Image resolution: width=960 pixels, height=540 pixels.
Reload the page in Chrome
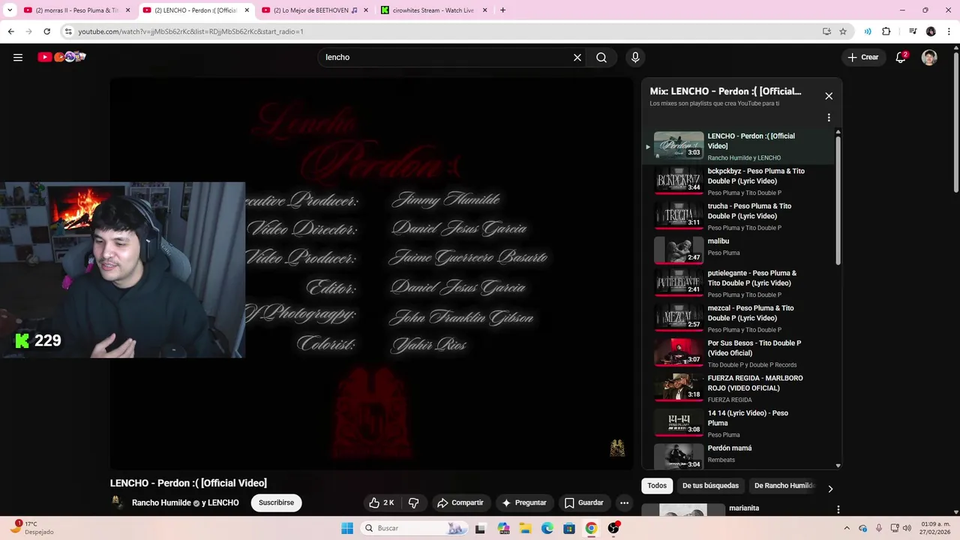46,31
